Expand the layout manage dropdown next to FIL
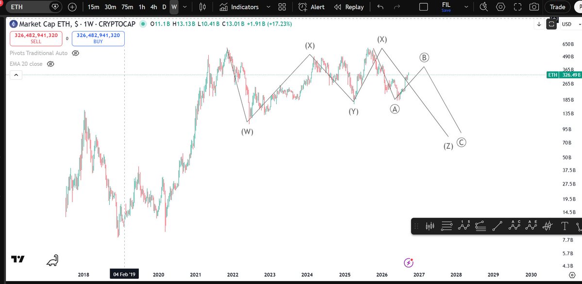The image size is (582, 284). pos(466,7)
